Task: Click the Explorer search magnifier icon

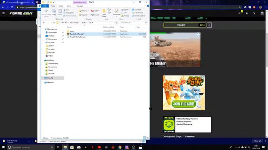Action: [146, 23]
